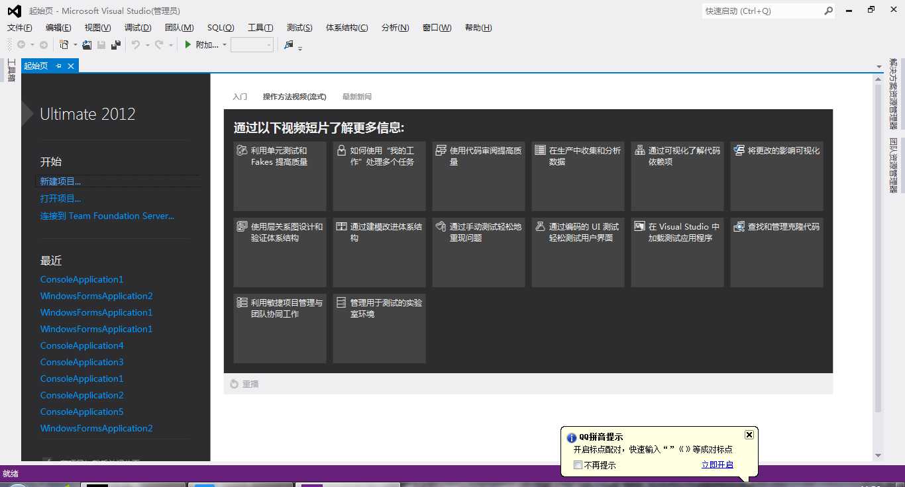Click the Undo toolbar icon
Screen dimensions: 905x487
136,44
